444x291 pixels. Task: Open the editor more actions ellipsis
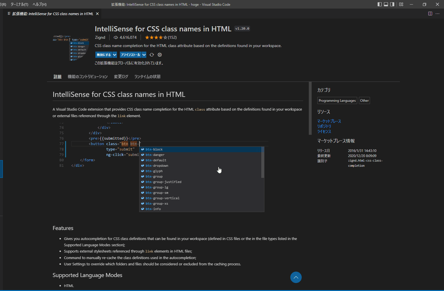(x=437, y=14)
